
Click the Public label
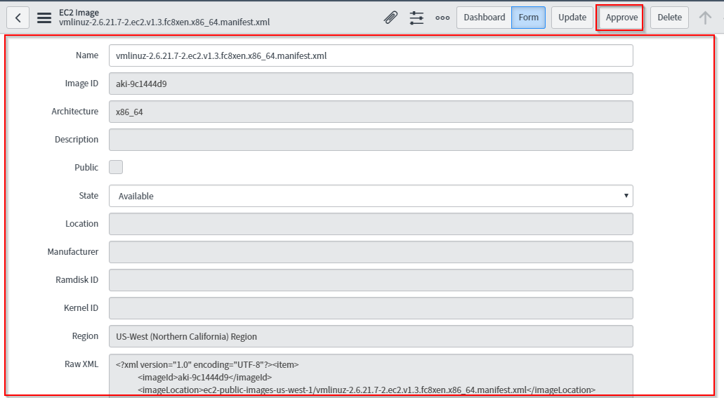[x=86, y=167]
